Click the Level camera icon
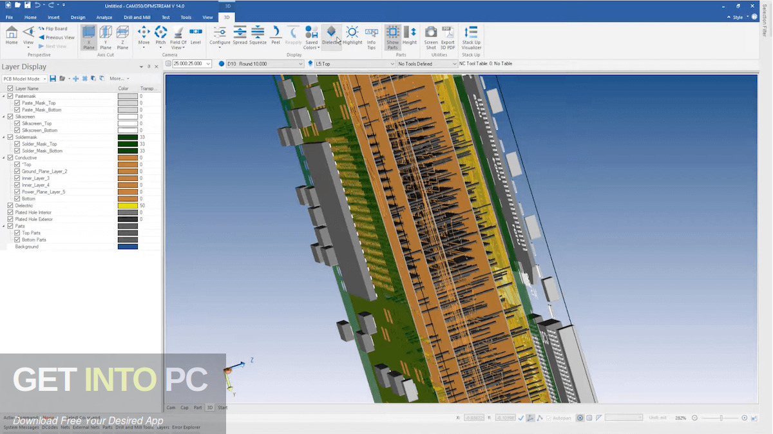Screen dimensions: 773x434 point(196,36)
